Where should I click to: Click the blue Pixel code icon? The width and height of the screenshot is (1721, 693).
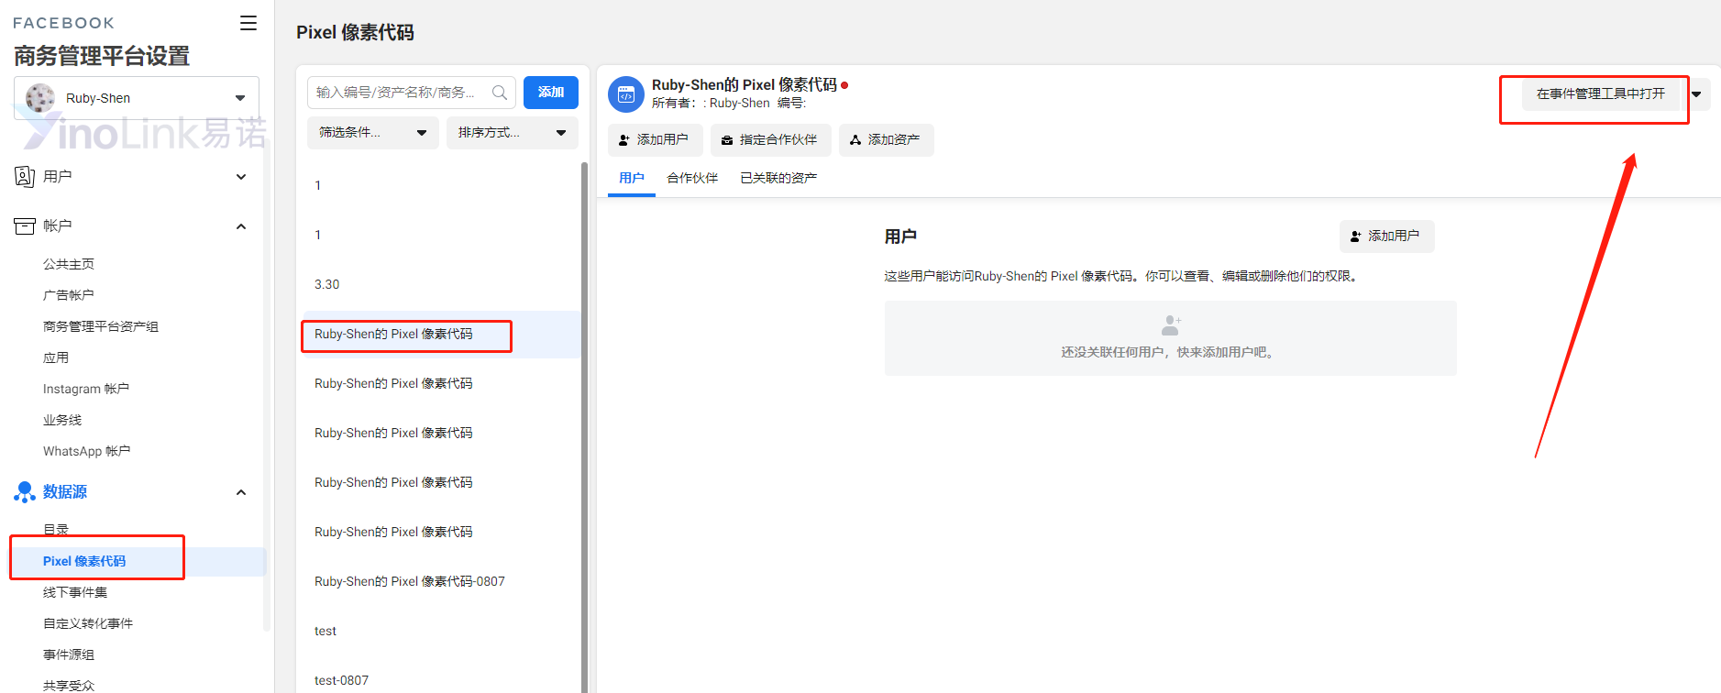coord(626,94)
